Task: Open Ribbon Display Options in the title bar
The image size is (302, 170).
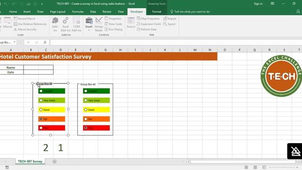Action: 272,4
